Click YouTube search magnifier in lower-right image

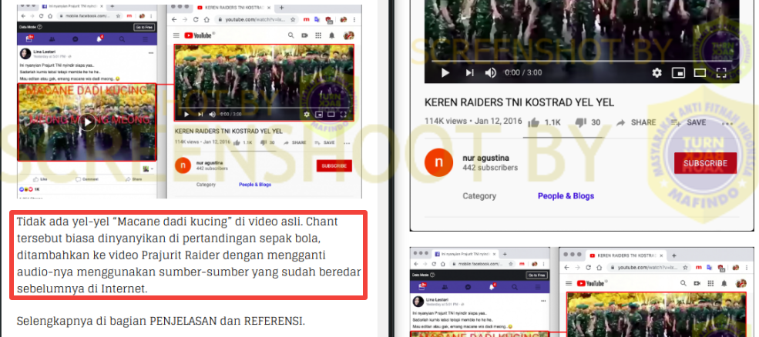pyautogui.click(x=683, y=283)
